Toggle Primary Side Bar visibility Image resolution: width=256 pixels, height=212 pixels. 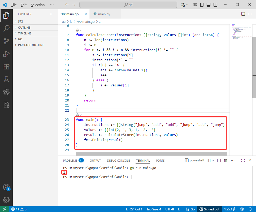[x=202, y=5]
